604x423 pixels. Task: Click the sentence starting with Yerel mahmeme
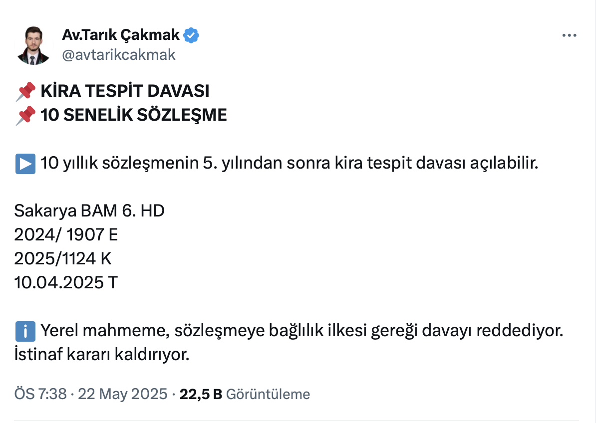pyautogui.click(x=302, y=331)
